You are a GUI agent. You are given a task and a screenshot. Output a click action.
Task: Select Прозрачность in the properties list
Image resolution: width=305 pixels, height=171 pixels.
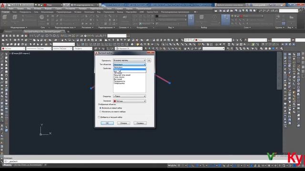pyautogui.click(x=119, y=81)
